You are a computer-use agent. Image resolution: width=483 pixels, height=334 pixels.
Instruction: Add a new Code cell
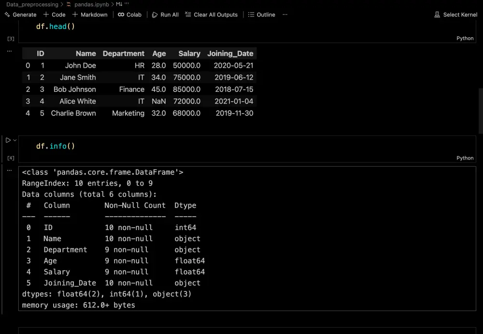[55, 15]
